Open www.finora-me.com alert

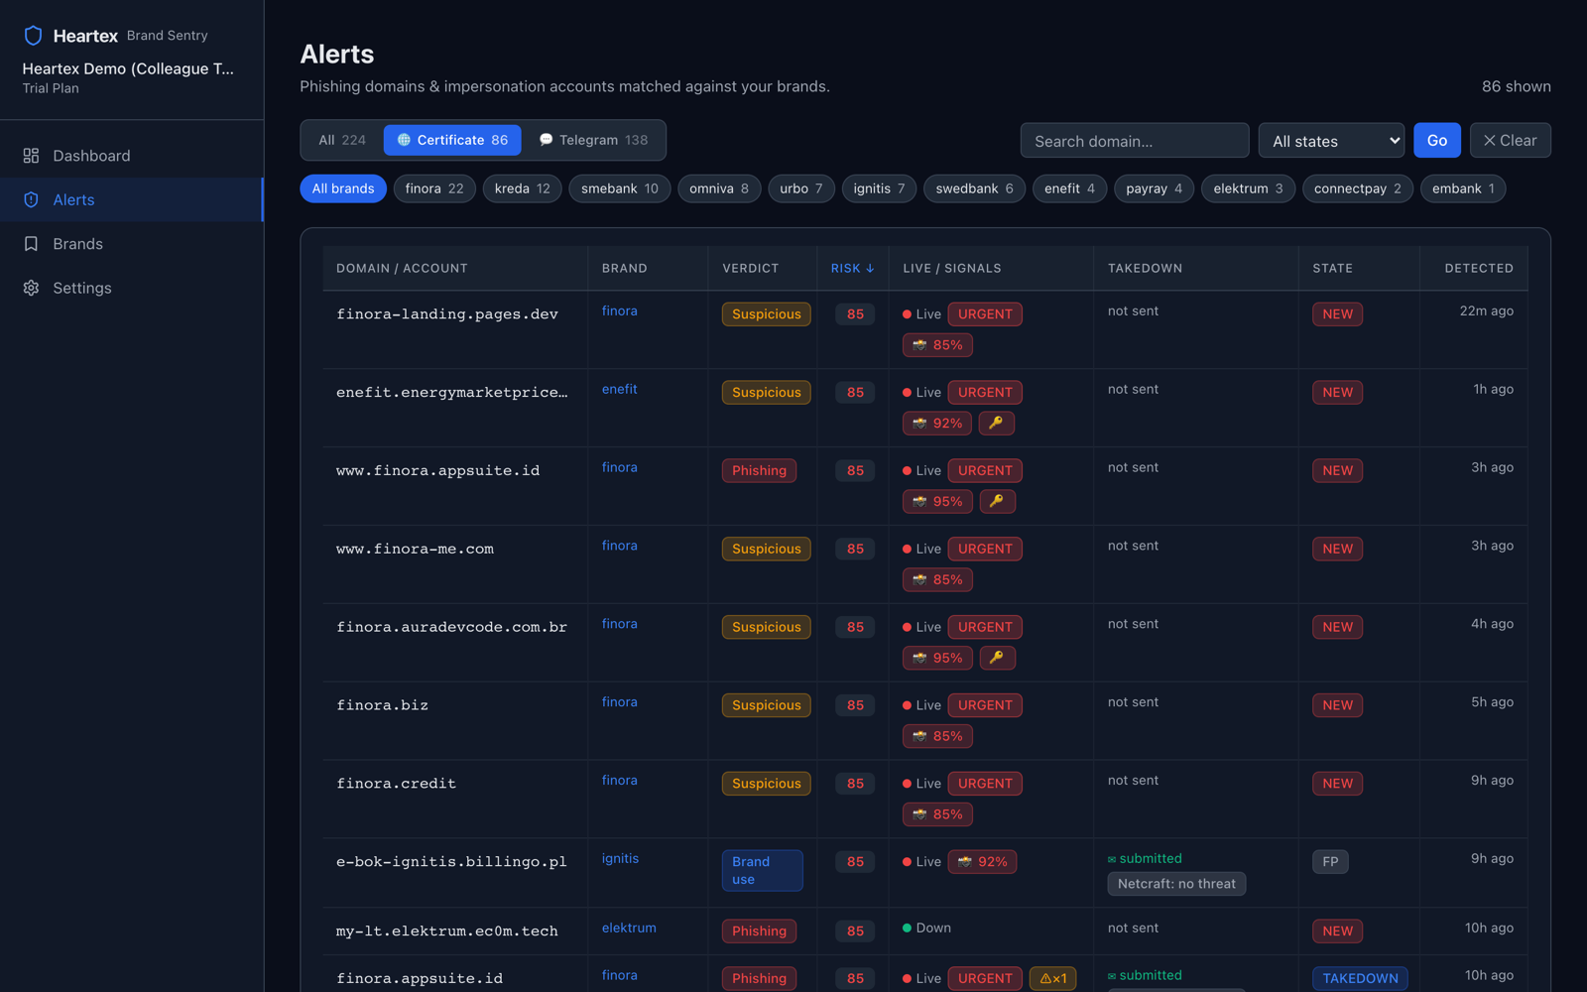pyautogui.click(x=415, y=550)
